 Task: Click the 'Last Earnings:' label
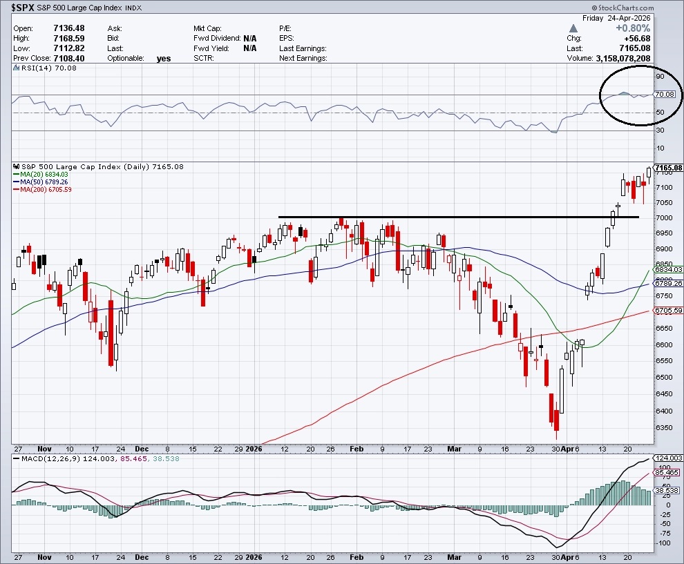303,48
